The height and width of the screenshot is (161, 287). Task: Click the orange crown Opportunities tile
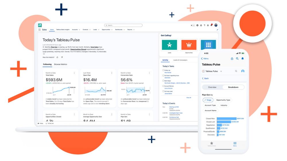tap(189, 45)
